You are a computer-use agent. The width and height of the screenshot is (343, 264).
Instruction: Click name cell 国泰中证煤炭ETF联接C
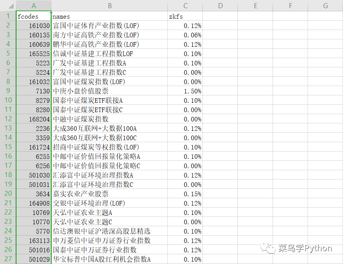(109, 109)
